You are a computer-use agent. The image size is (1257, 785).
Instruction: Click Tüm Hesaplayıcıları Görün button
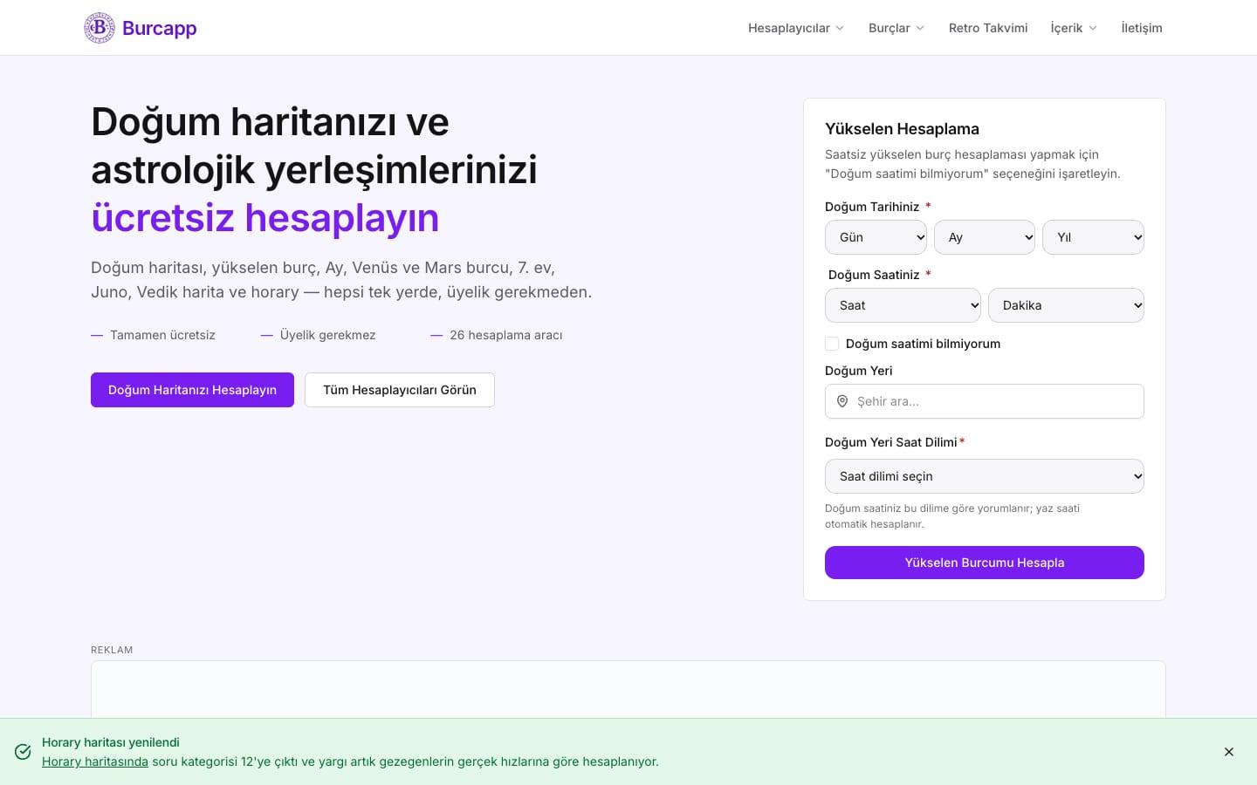pyautogui.click(x=400, y=390)
